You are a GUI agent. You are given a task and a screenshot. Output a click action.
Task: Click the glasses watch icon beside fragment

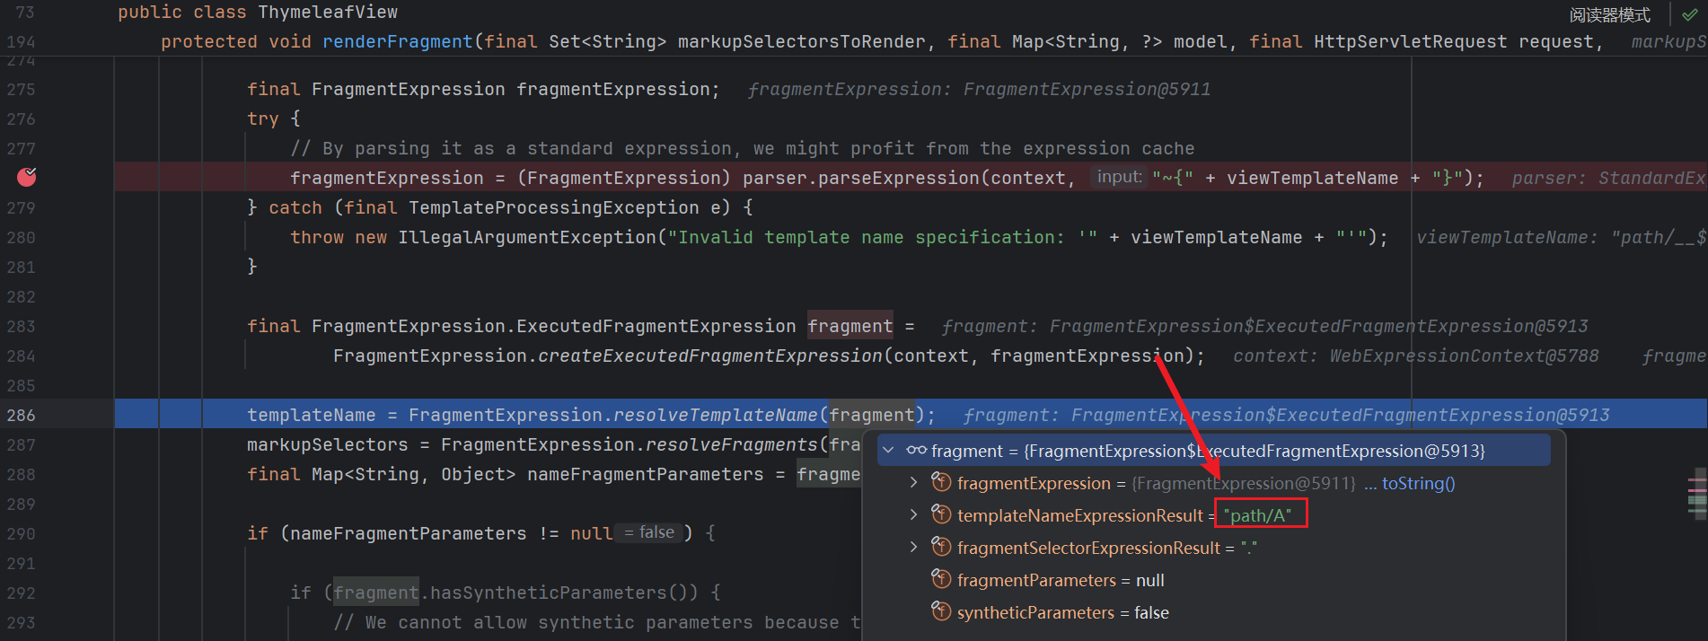coord(916,451)
